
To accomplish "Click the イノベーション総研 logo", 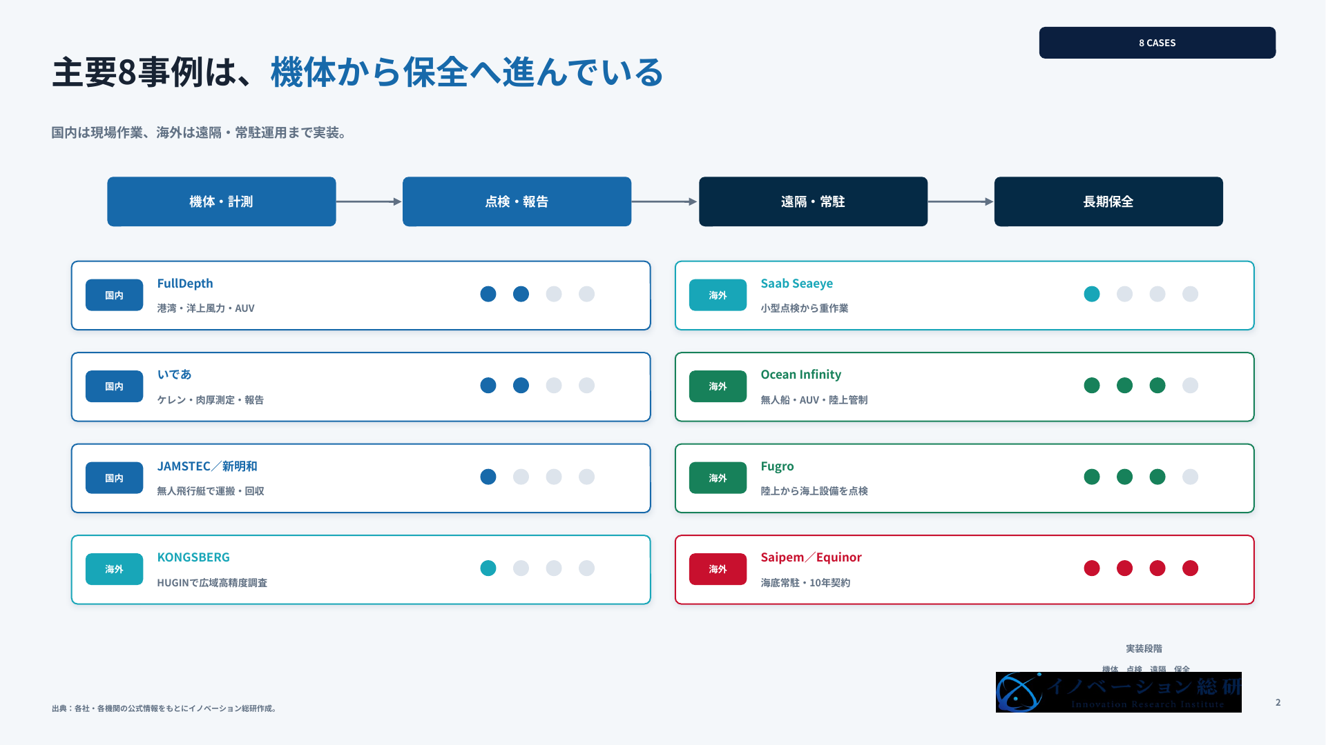I will point(1118,692).
